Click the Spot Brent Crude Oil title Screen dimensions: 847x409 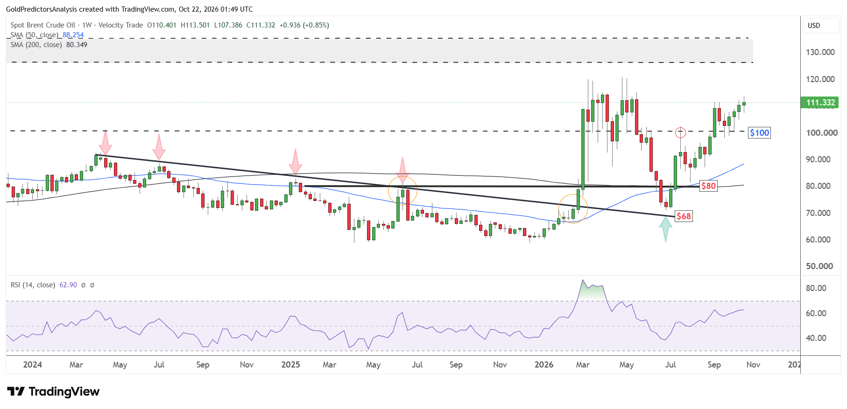(x=43, y=25)
